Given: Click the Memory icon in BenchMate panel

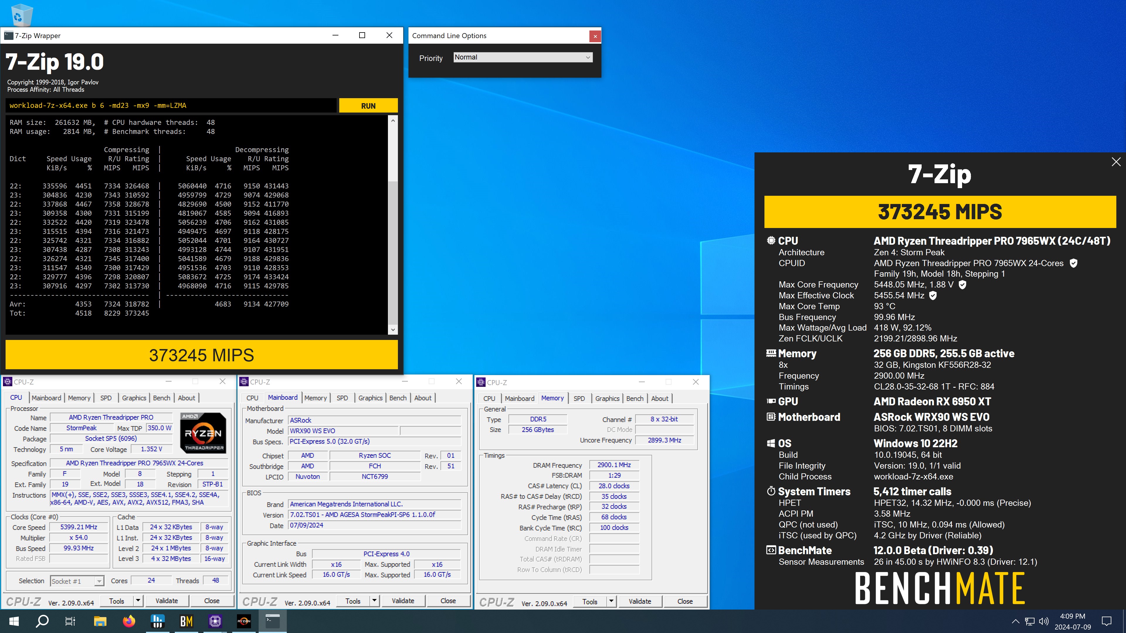Looking at the screenshot, I should pos(771,353).
